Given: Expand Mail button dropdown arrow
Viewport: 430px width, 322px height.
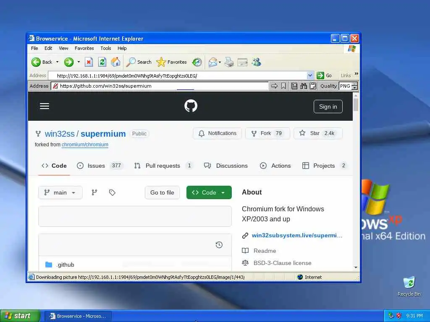Looking at the screenshot, I should 220,62.
